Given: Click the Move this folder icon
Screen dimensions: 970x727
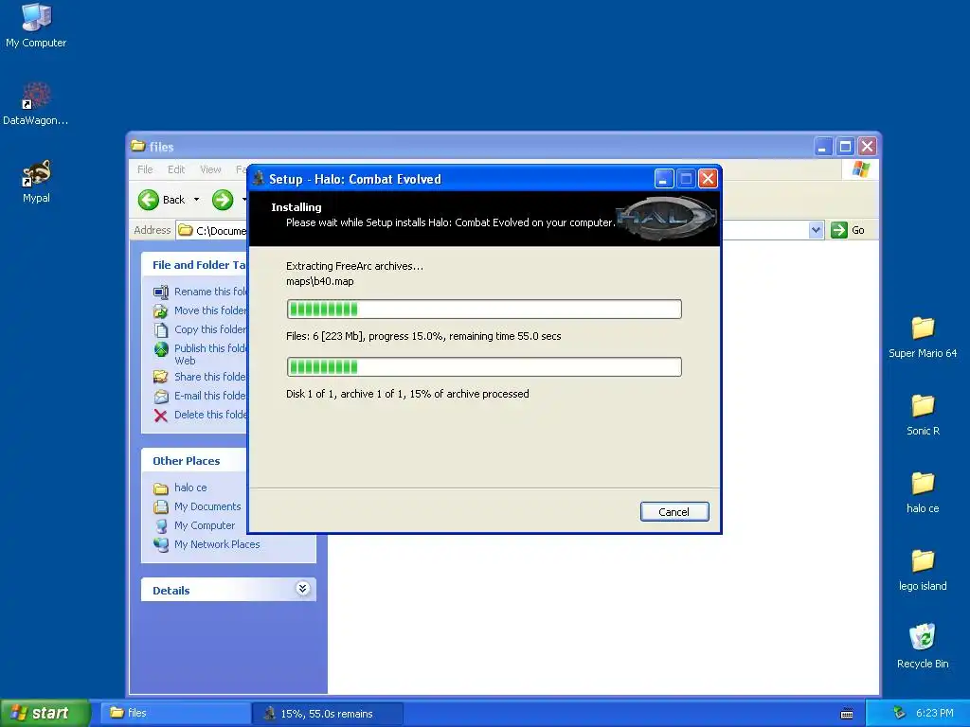Looking at the screenshot, I should click(x=161, y=310).
